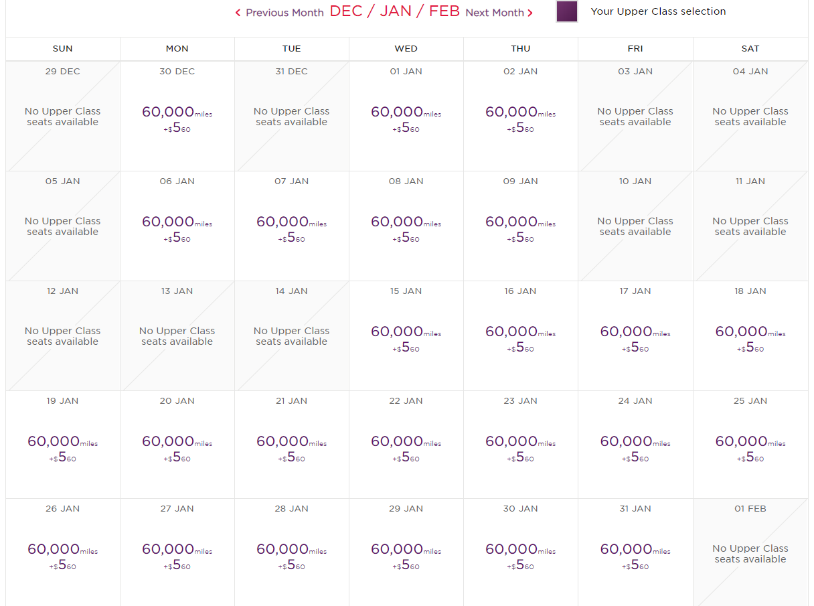Choose the 22 JAN award fare

point(406,448)
